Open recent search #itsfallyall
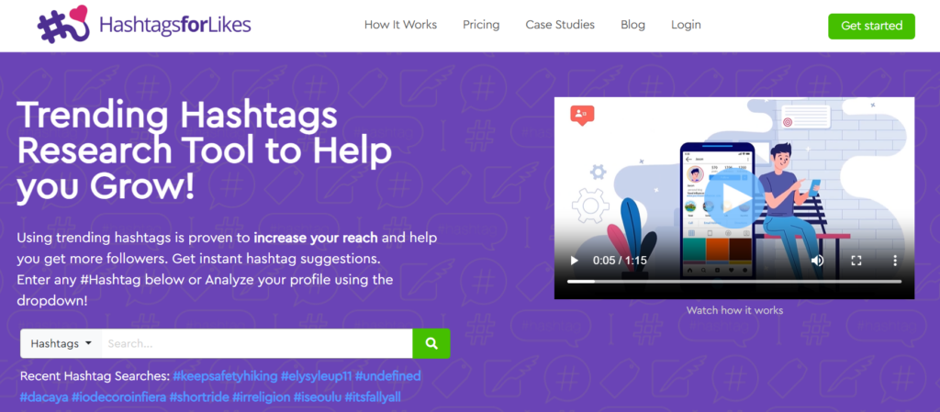Image resolution: width=940 pixels, height=412 pixels. 375,397
